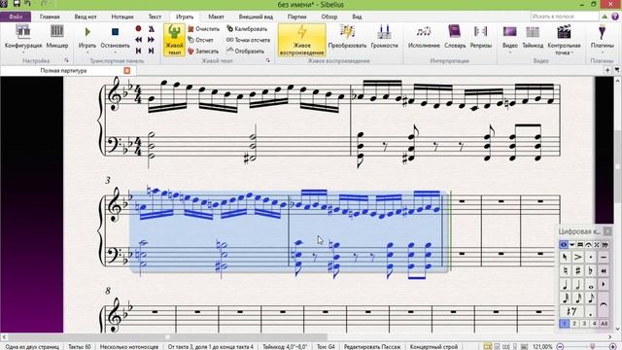Image resolution: width=622 pixels, height=350 pixels.
Task: Select voice 2 on keypad
Action: 574,324
